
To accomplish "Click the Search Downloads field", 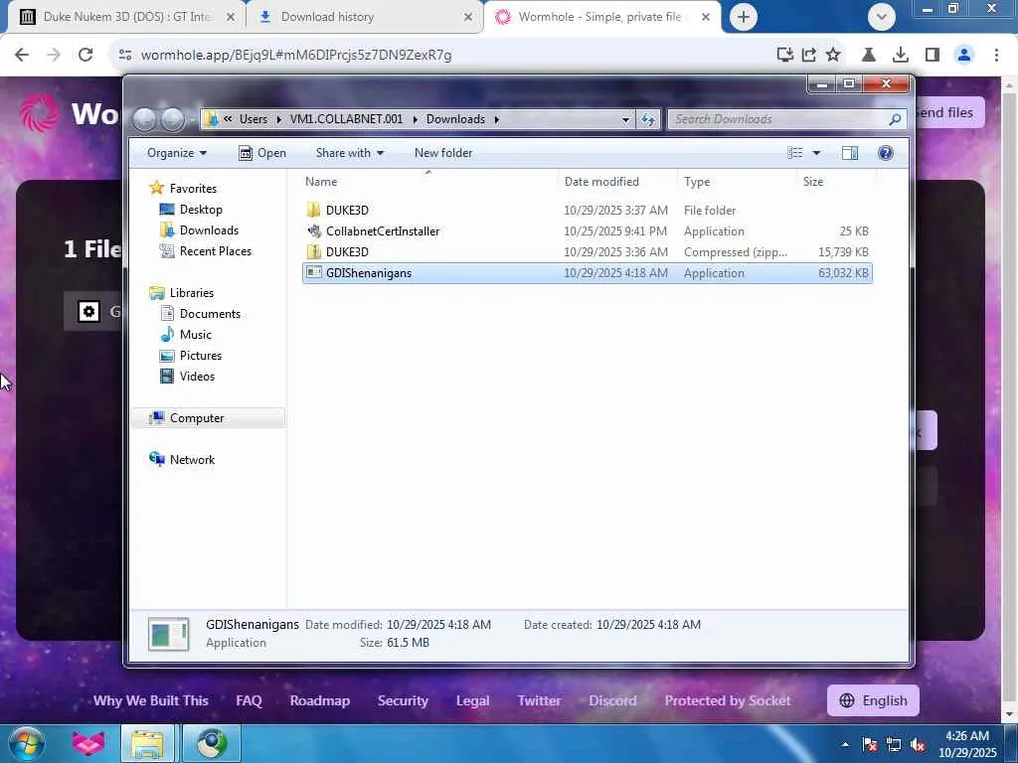I will (787, 119).
